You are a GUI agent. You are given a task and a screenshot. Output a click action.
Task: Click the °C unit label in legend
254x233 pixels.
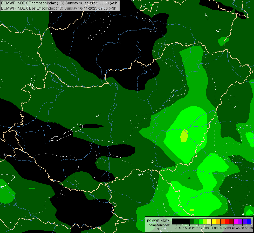158,229
